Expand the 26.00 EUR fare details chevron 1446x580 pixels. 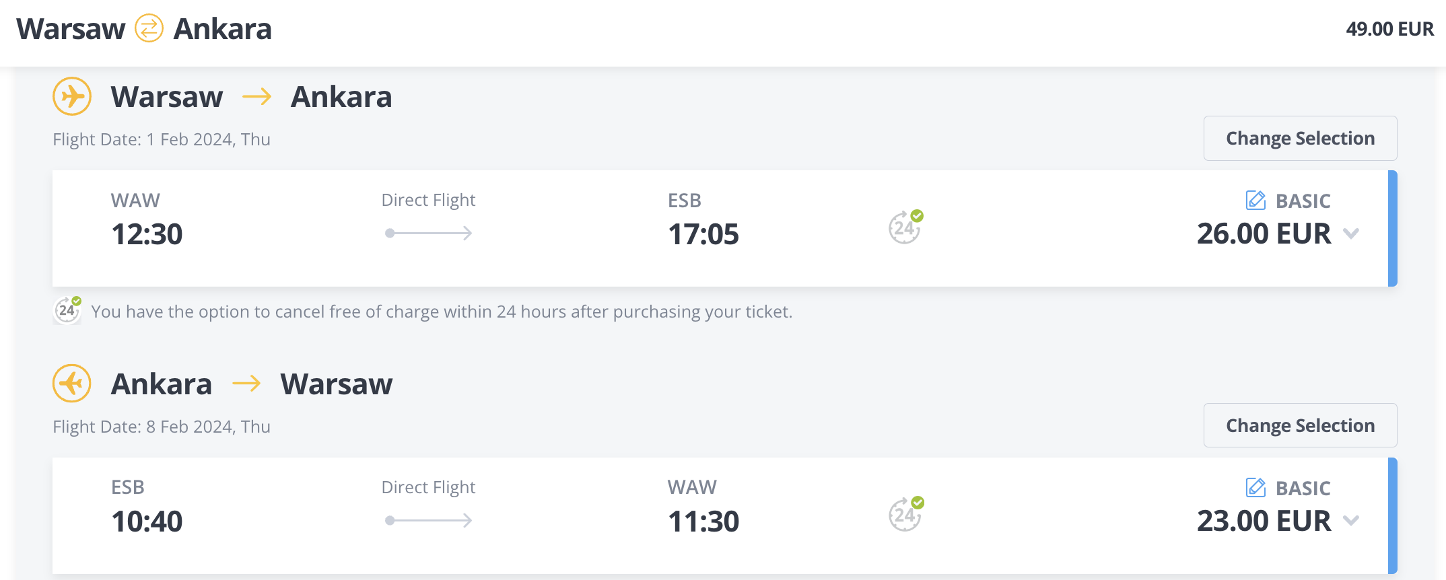[x=1351, y=234]
